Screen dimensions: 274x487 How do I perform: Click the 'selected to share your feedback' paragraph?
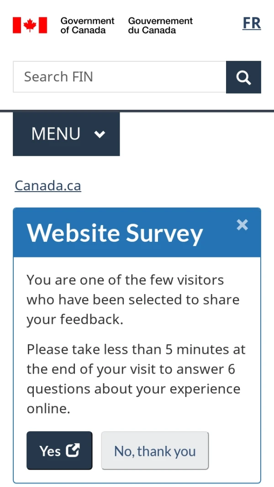(133, 300)
